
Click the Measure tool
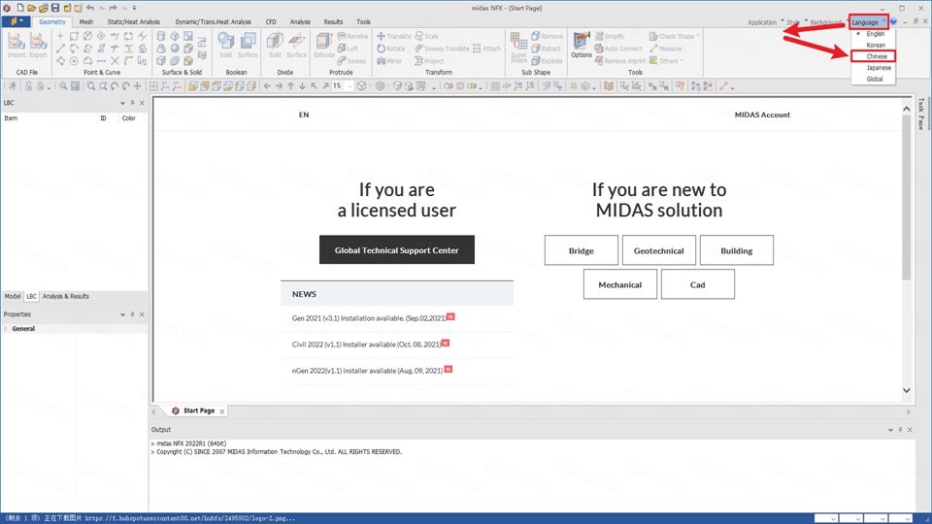pyautogui.click(x=665, y=49)
